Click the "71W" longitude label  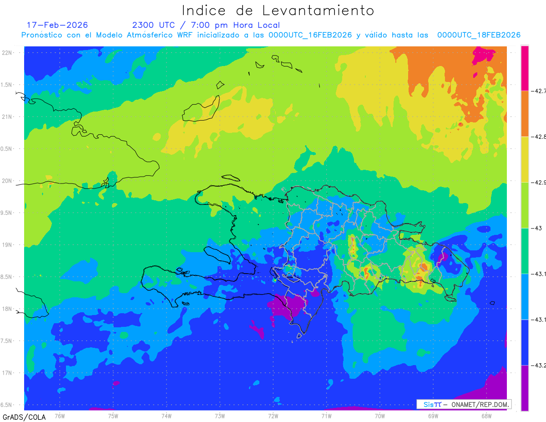tap(327, 416)
